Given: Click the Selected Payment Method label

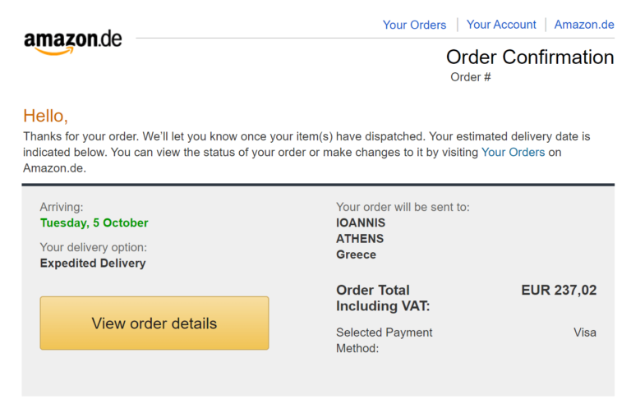Looking at the screenshot, I should (x=384, y=340).
